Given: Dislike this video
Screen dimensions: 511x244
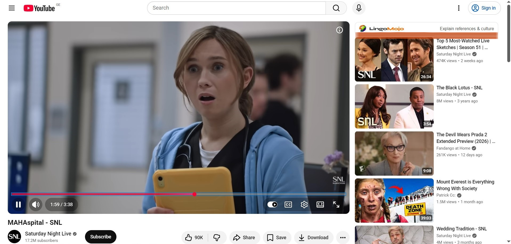Looking at the screenshot, I should tap(217, 237).
